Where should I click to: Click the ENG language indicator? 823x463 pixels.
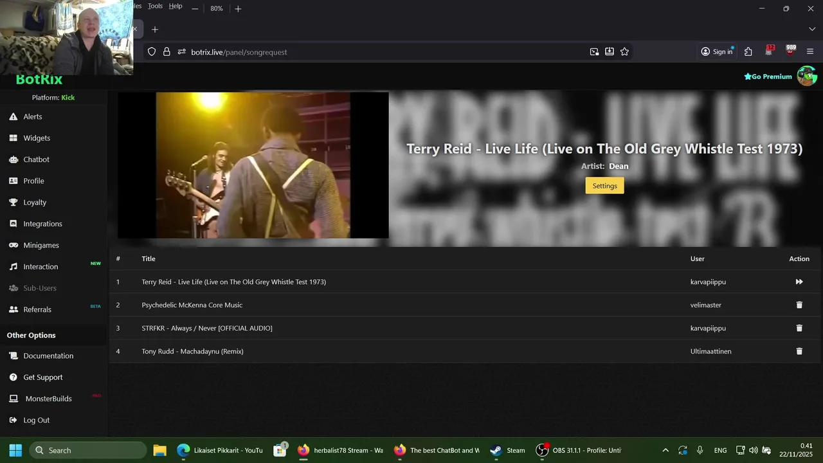coord(720,450)
